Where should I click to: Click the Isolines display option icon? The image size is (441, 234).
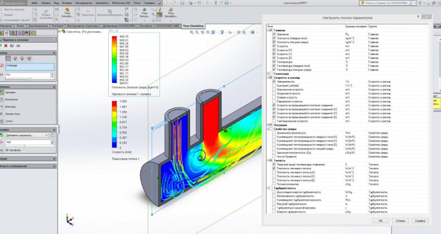(x=2, y=100)
